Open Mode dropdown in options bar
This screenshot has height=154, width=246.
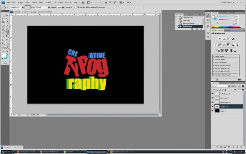click(43, 7)
